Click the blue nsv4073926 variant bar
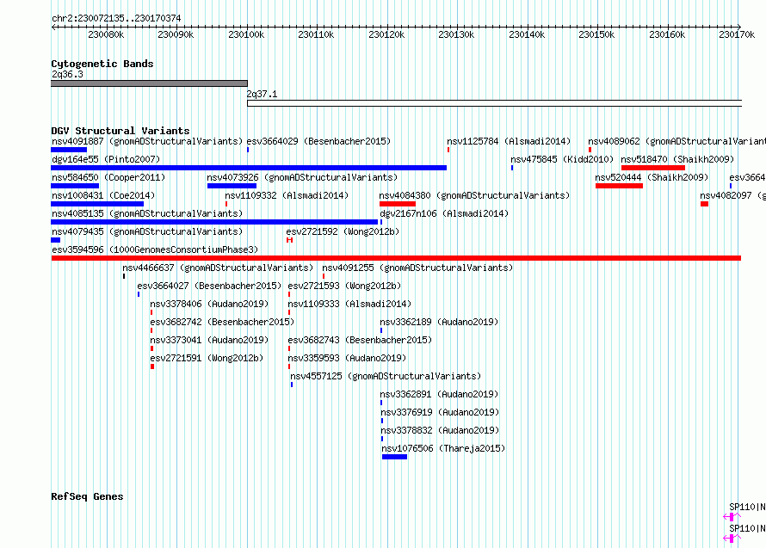 (232, 186)
